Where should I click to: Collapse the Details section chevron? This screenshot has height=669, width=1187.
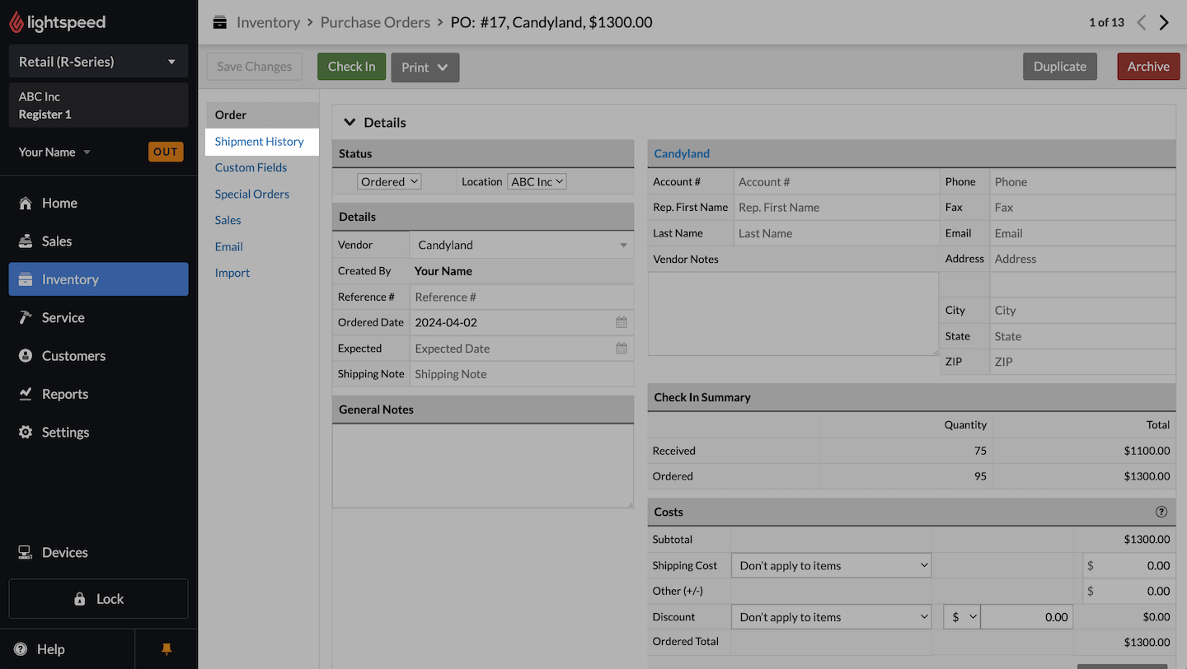(x=350, y=122)
